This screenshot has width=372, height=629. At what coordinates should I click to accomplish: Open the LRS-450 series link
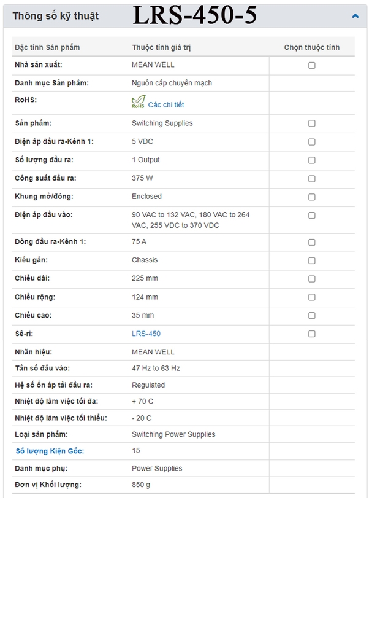(x=146, y=334)
